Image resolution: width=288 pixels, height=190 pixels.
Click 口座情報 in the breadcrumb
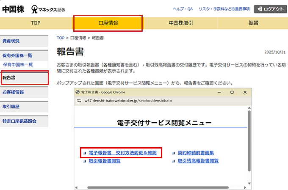[x=78, y=38]
